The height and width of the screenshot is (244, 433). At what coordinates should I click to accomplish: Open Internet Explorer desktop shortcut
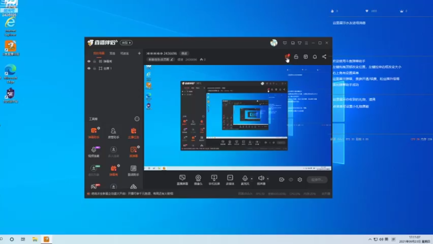10,27
